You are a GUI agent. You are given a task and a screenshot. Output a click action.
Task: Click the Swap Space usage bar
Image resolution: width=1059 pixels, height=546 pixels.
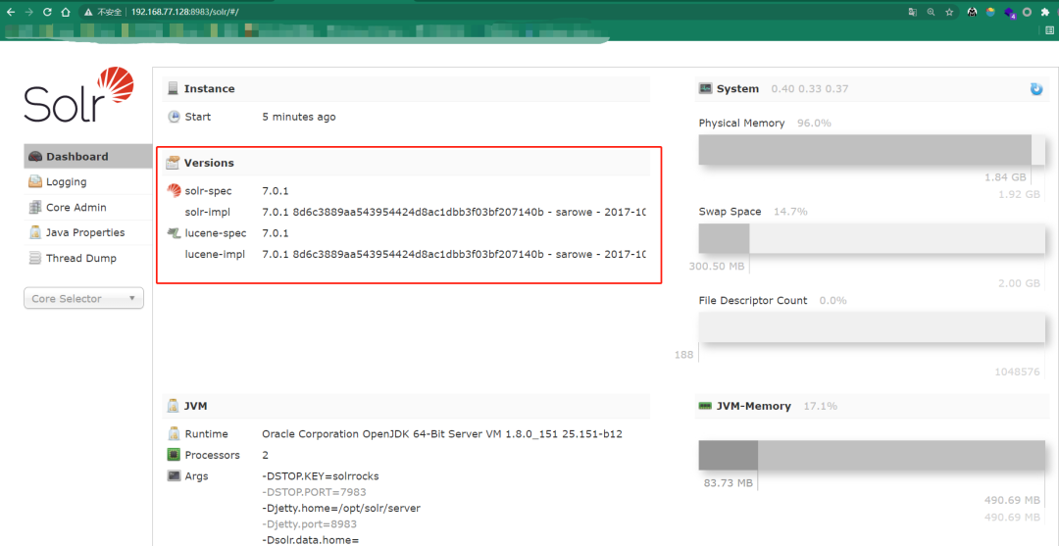coord(872,238)
